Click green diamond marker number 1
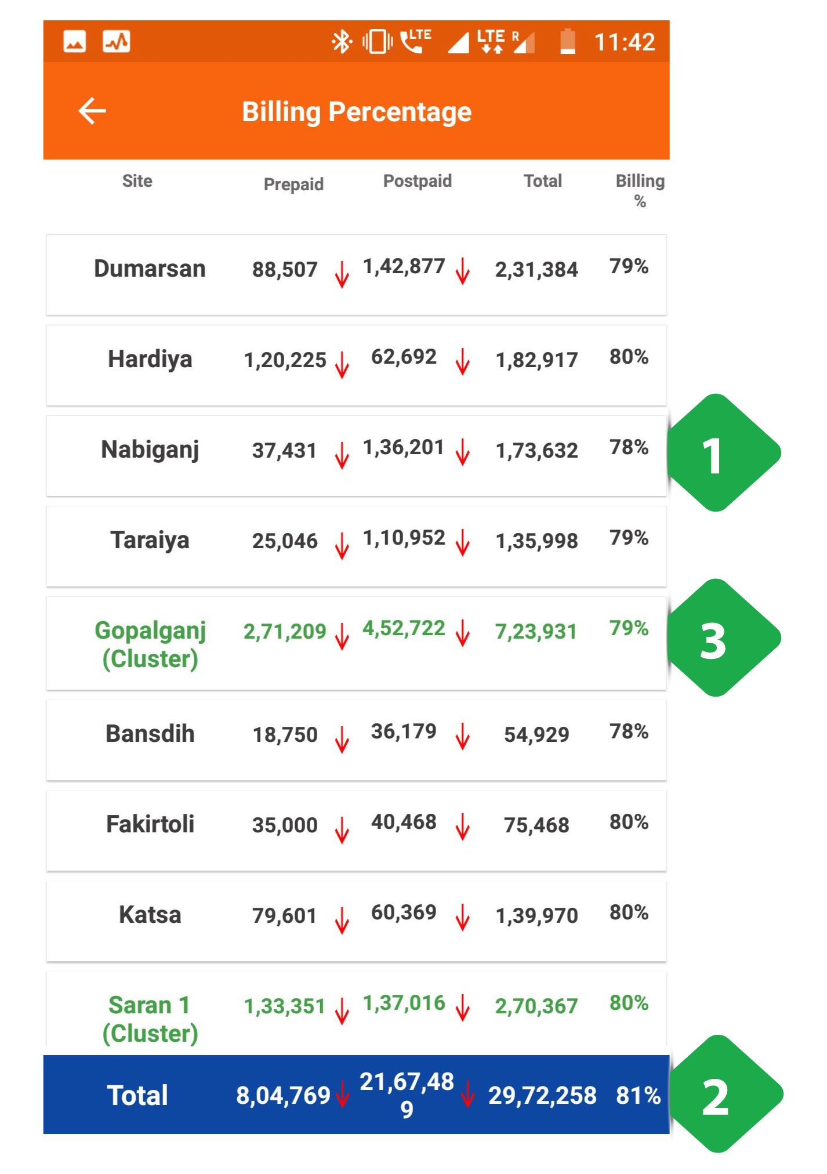827x1174 pixels. 722,452
